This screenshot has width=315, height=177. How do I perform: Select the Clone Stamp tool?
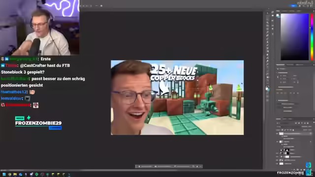click(x=267, y=42)
